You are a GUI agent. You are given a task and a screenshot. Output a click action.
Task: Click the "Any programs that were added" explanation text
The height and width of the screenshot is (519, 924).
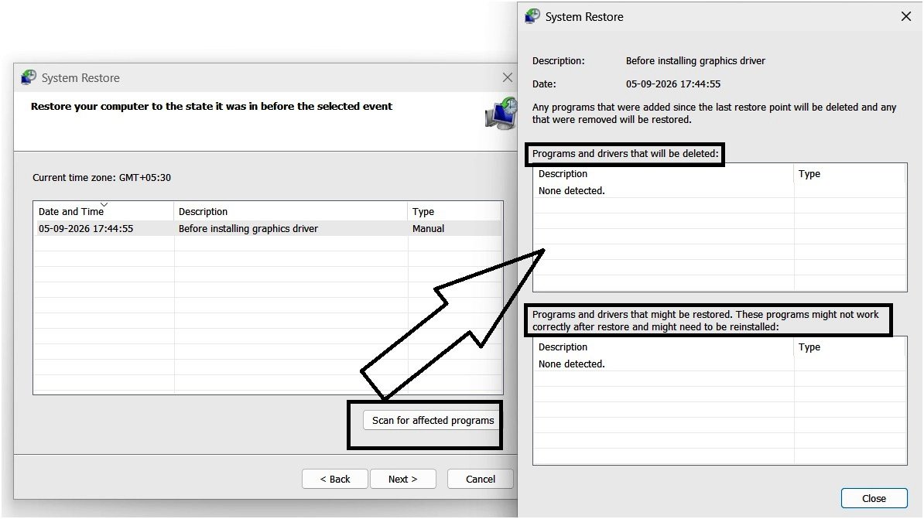(714, 113)
